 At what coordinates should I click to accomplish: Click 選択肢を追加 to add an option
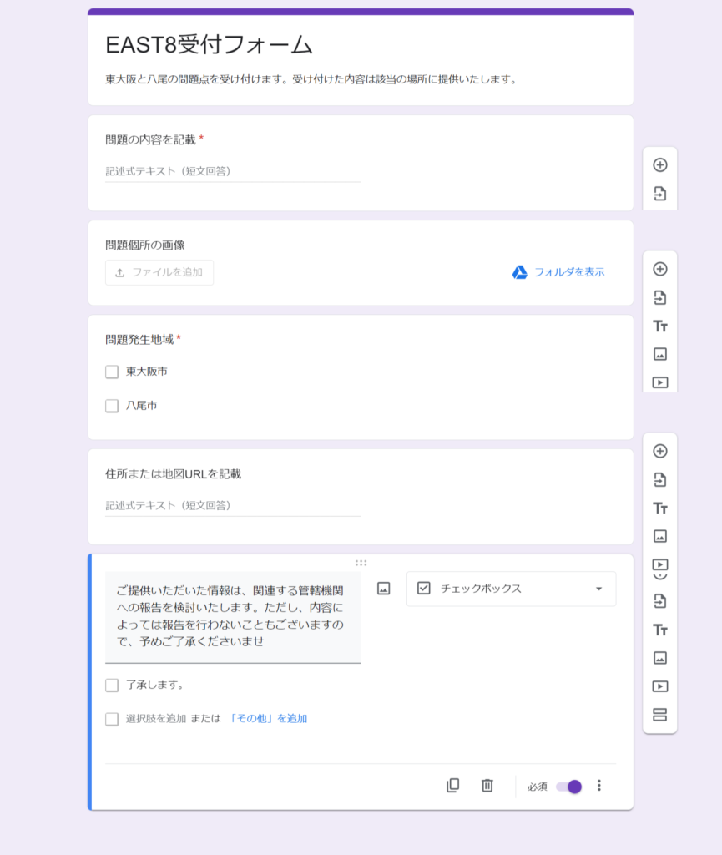click(x=156, y=719)
